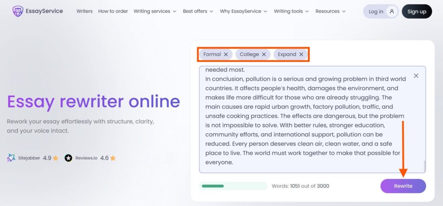
Task: Click the user profile icon beside Log in
Action: 392,12
